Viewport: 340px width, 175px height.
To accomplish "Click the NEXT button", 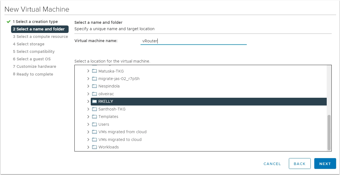I will 325,164.
